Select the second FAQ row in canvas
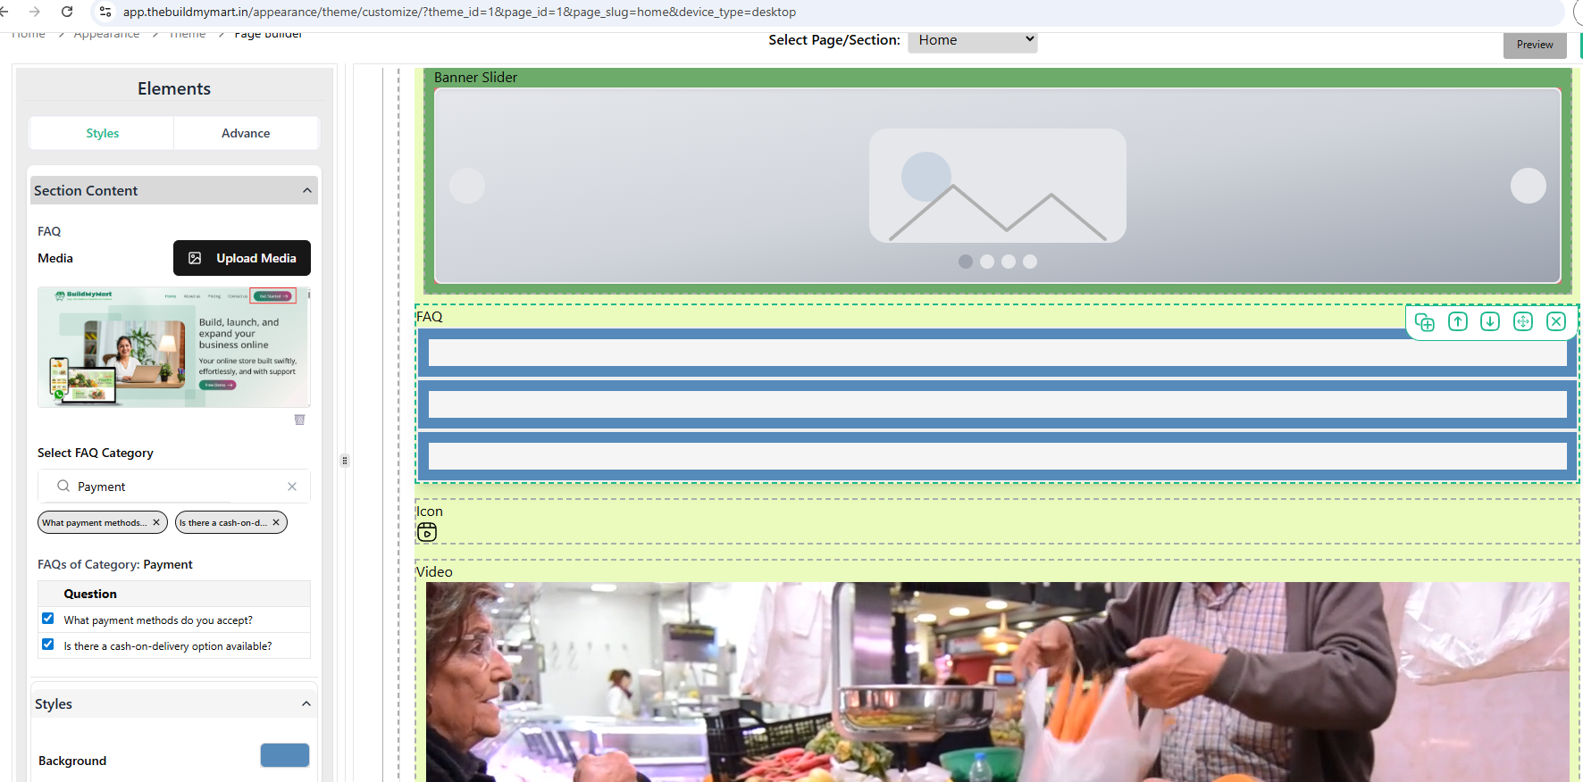Viewport: 1583px width, 782px height. 997,404
